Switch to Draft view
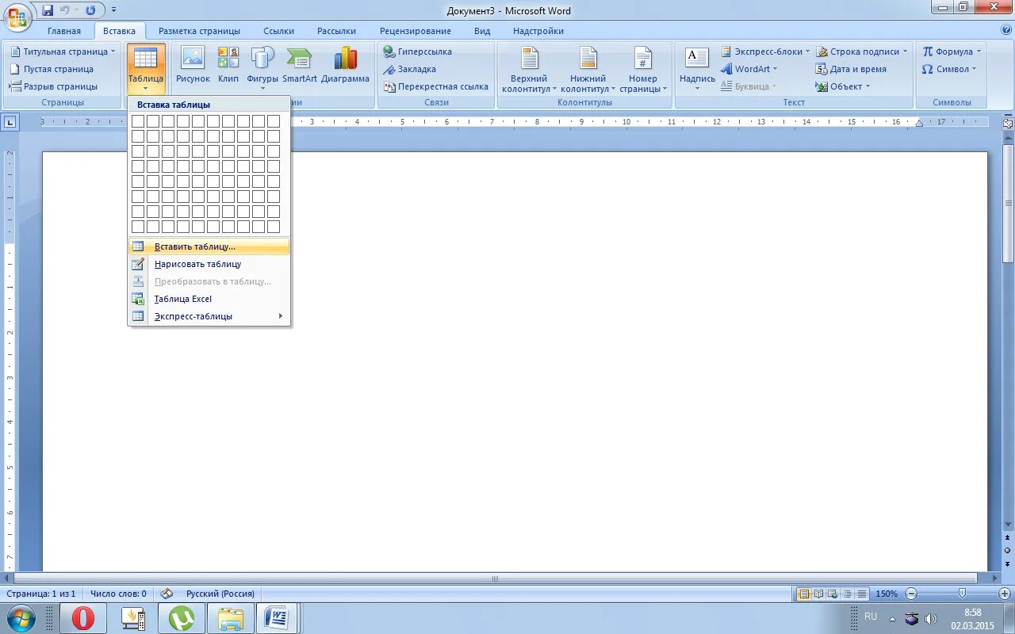Viewport: 1015px width, 634px height. [861, 594]
